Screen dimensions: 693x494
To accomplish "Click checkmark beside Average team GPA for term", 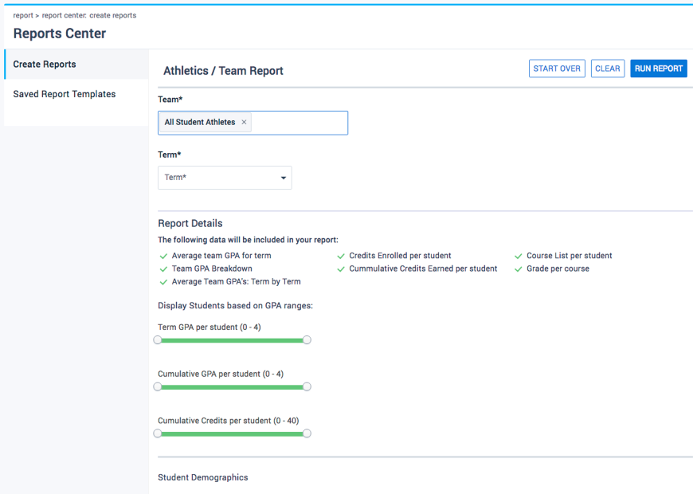I will (x=163, y=257).
